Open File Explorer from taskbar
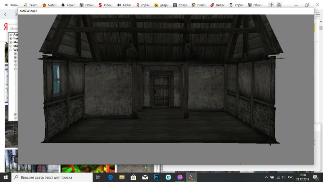Viewport: 323px width, 182px height. coord(122,177)
